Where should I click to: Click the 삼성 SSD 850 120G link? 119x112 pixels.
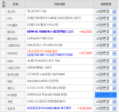click(x=50, y=55)
